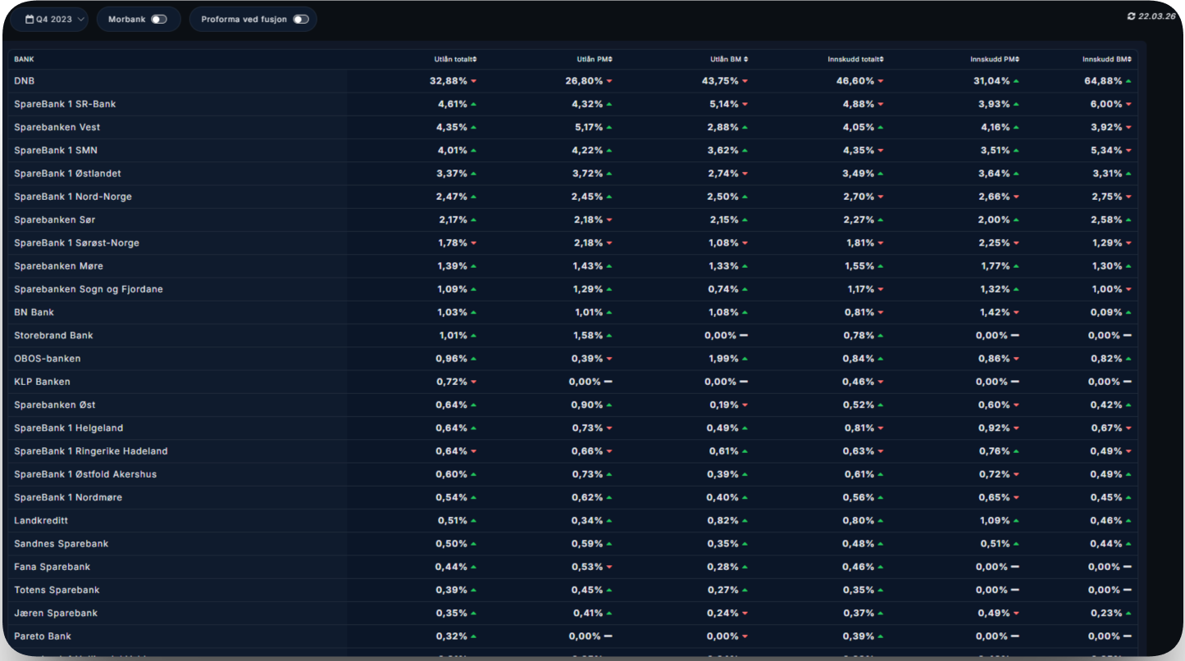Click Pareto Bank's Innskudd totalt value 0,39%
This screenshot has width=1185, height=661.
859,636
